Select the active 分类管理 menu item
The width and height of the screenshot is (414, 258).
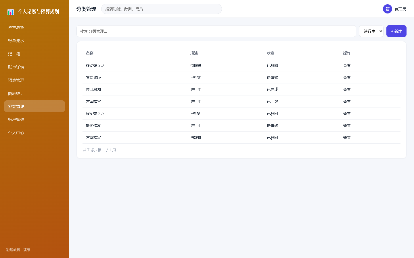[34, 106]
